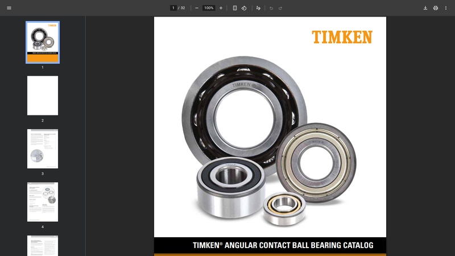The width and height of the screenshot is (455, 256).
Task: Click the redo arrow icon
Action: [x=280, y=8]
